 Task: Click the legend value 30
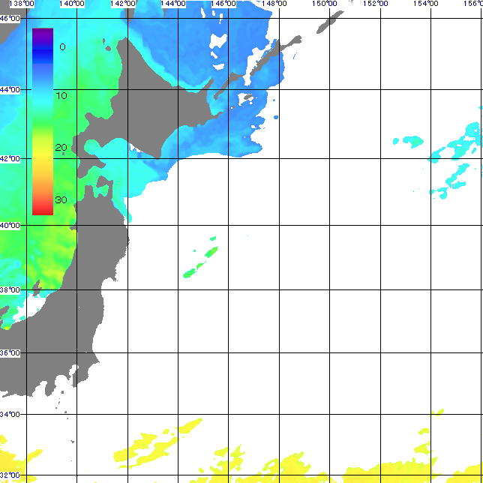click(61, 200)
